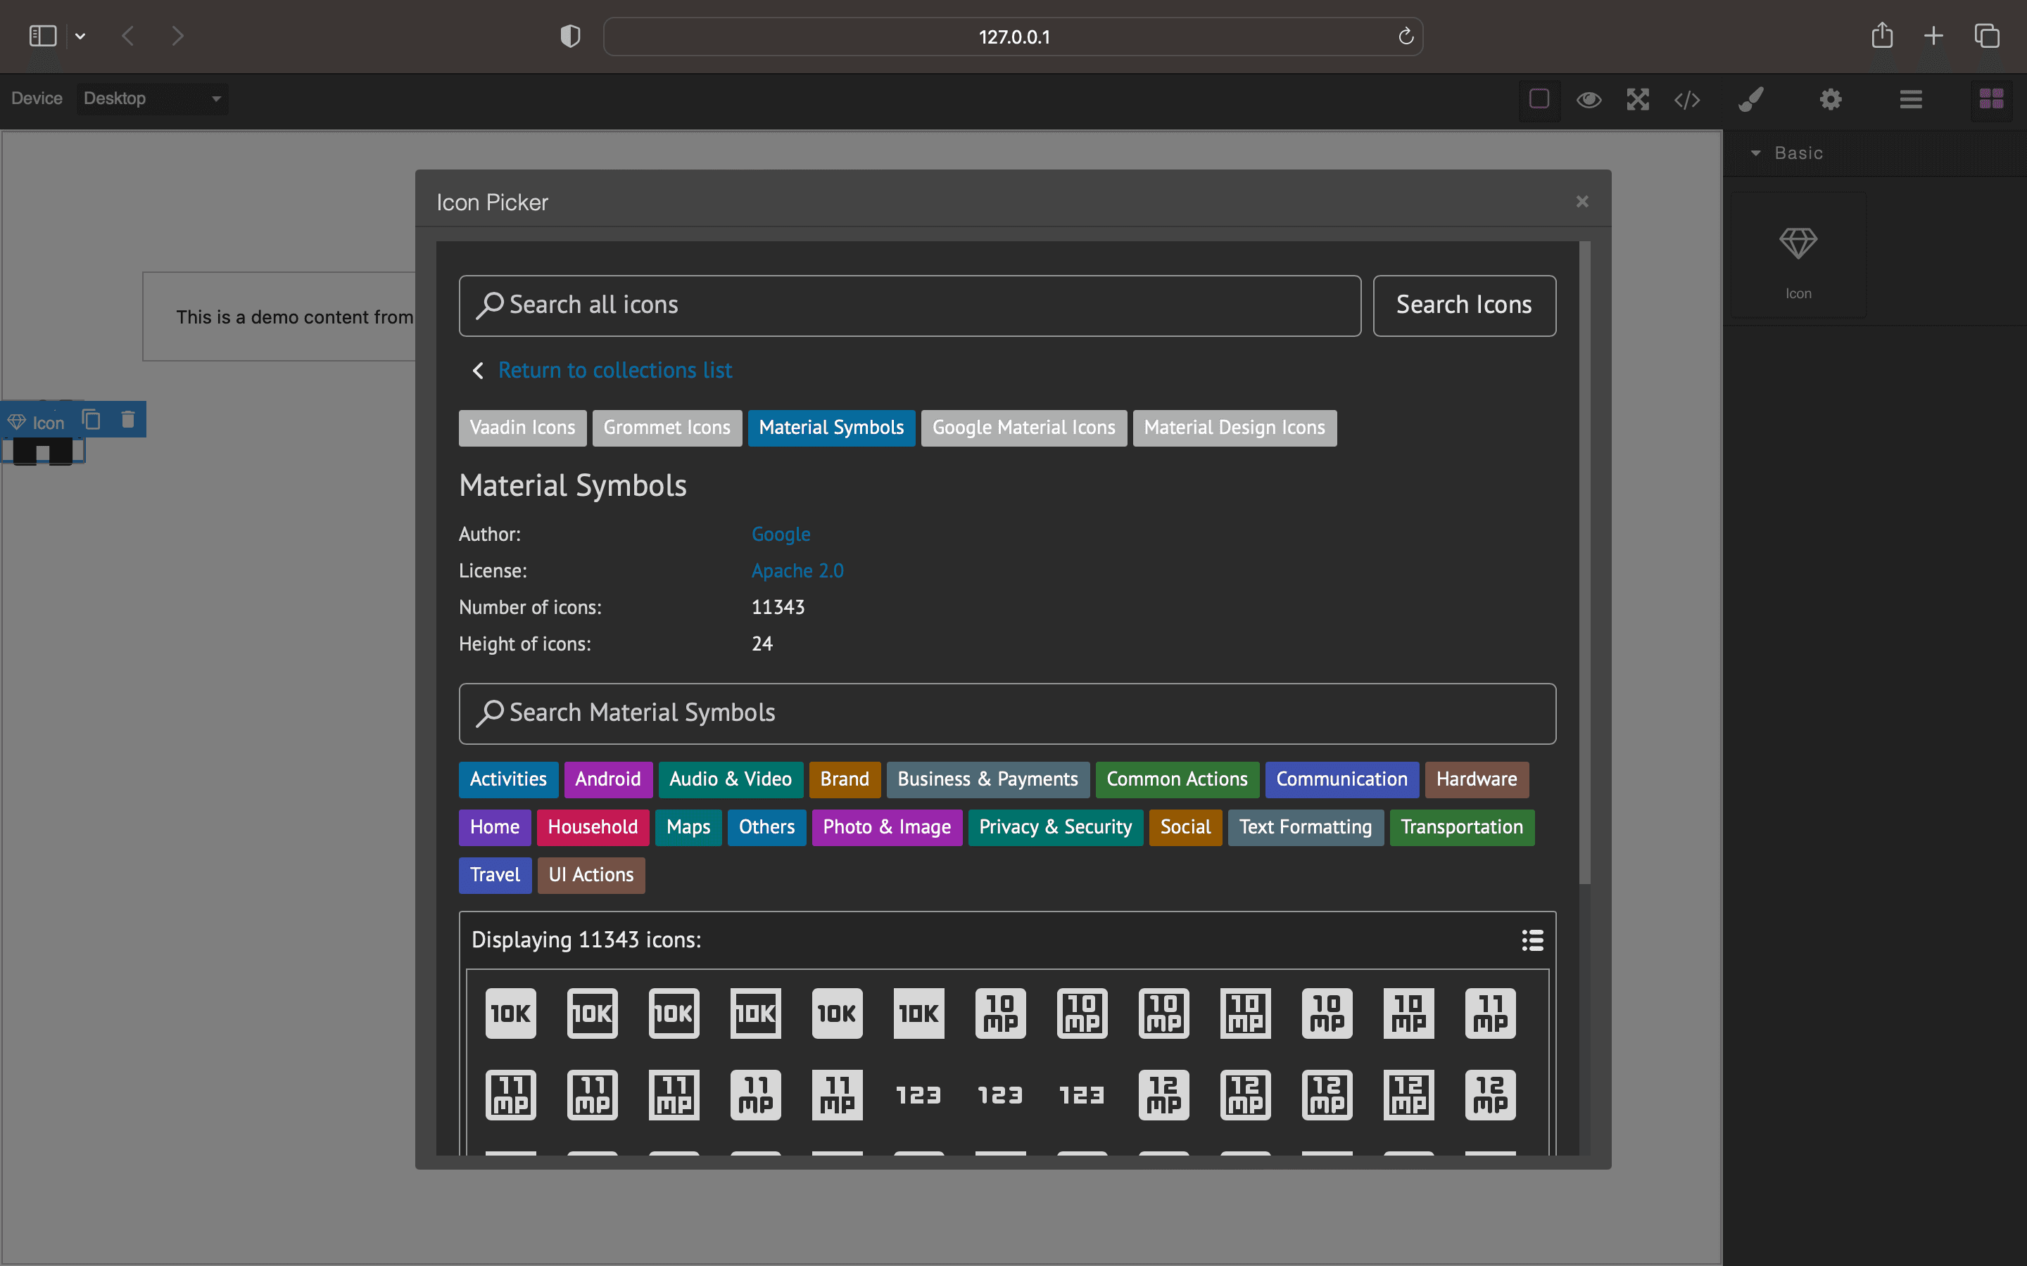Filter icons by Others category
Screen dimensions: 2027x1266
coord(766,827)
